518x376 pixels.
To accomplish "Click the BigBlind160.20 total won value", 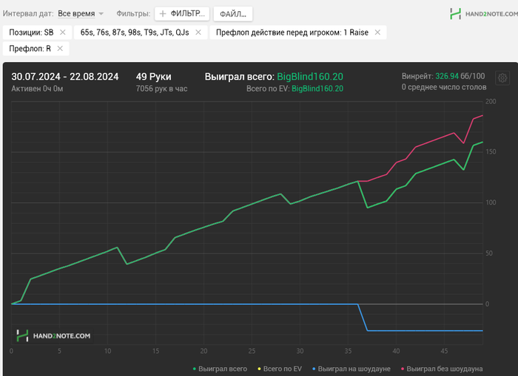I will point(310,77).
